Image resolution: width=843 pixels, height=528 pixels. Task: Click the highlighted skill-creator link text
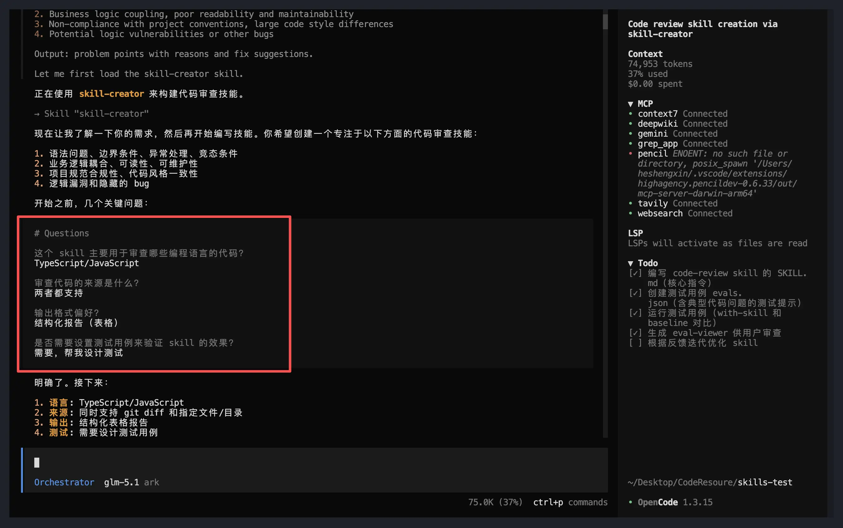111,94
